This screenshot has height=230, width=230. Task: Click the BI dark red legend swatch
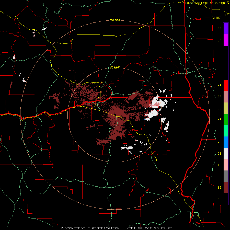pos(226,188)
